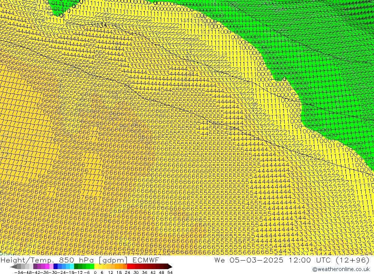Click the legend label '12'
This screenshot has height=274, width=374.
[x=110, y=273]
